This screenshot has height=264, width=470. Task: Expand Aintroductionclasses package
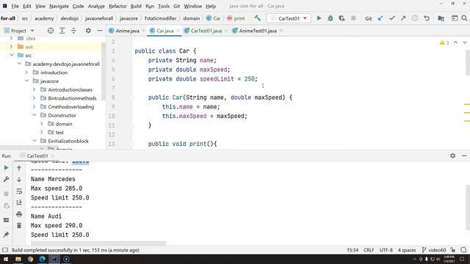click(x=35, y=89)
